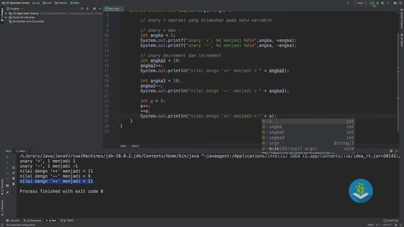Open Project side tab on left edge

click(2, 15)
